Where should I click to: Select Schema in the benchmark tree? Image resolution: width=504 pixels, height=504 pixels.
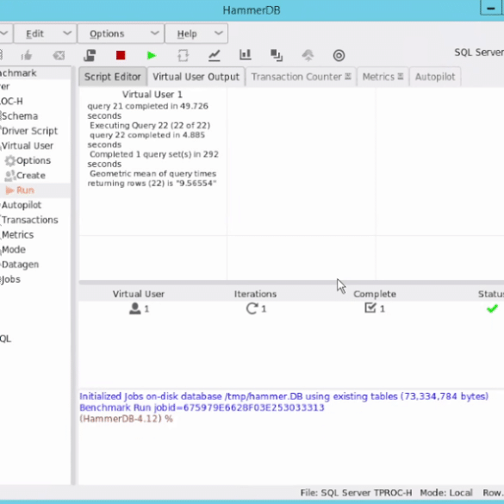(19, 116)
